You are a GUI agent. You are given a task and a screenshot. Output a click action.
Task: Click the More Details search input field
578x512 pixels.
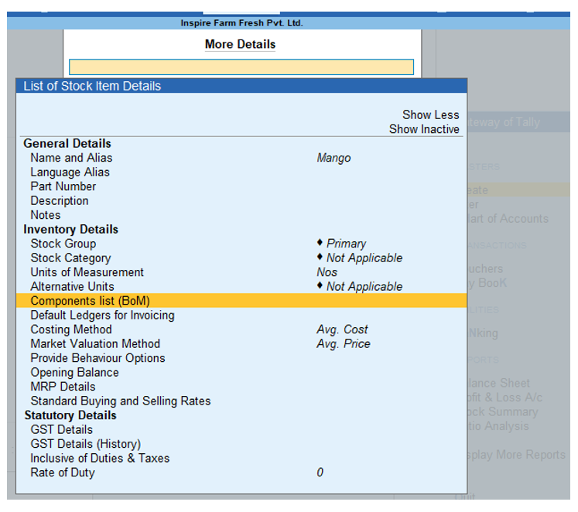[x=241, y=67]
